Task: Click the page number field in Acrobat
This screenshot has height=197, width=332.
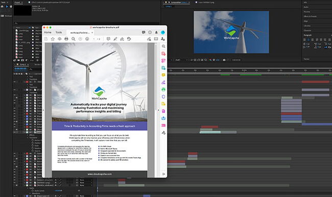Action: tap(94, 39)
